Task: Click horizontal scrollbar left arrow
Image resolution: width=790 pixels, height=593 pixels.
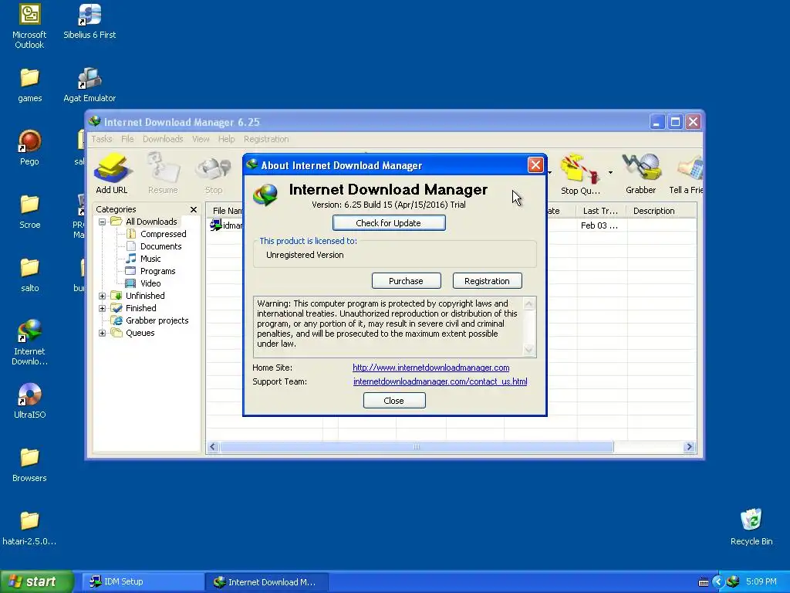Action: [213, 447]
